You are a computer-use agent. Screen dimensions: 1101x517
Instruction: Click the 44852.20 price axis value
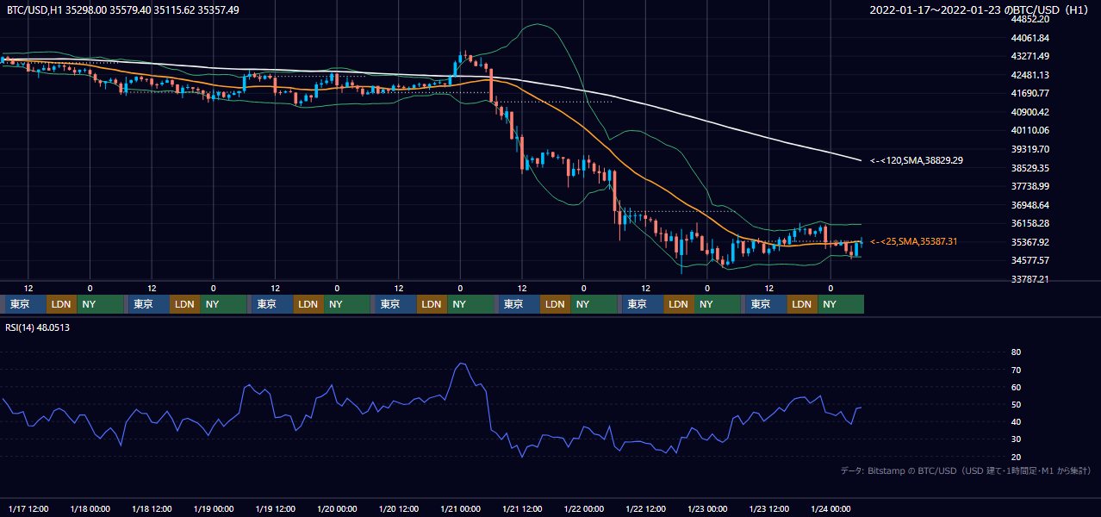(x=1029, y=19)
